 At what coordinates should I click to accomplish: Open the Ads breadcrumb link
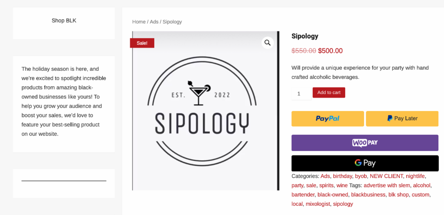(x=154, y=22)
